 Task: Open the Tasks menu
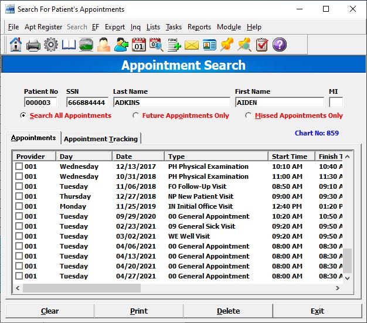[x=174, y=27]
